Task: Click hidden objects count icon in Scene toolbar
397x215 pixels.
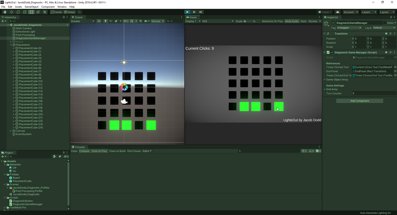Action: click(x=126, y=21)
